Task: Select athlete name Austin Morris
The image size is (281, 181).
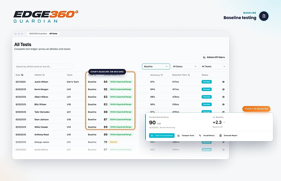Action: pyautogui.click(x=41, y=150)
